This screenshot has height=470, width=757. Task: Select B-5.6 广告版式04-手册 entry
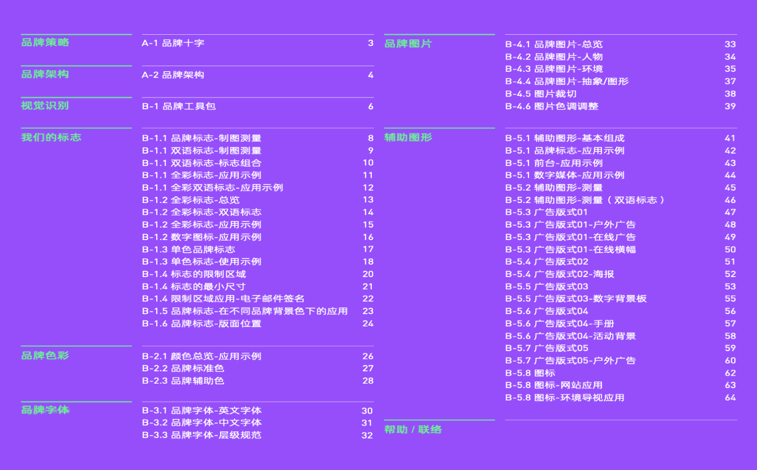(x=560, y=324)
